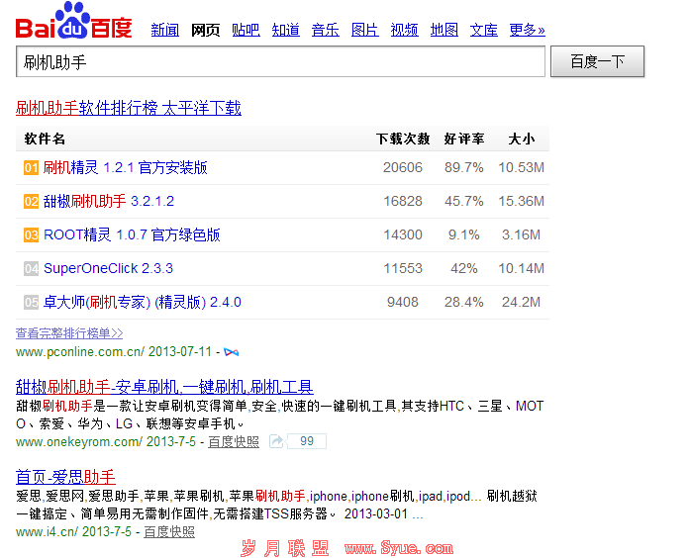This screenshot has height=558, width=691.
Task: Click 查看完整排行榜单>> link
Action: (69, 333)
